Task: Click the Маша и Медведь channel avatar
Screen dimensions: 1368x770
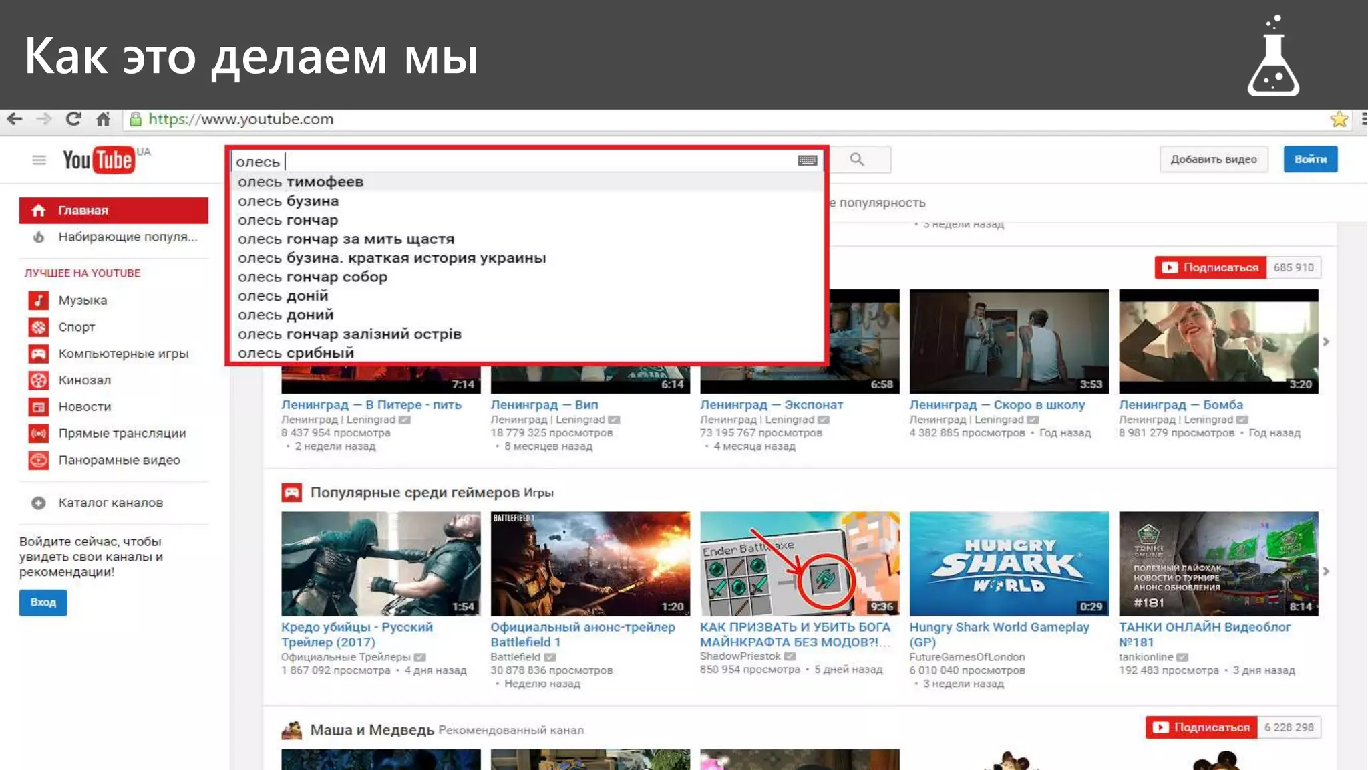Action: (291, 730)
